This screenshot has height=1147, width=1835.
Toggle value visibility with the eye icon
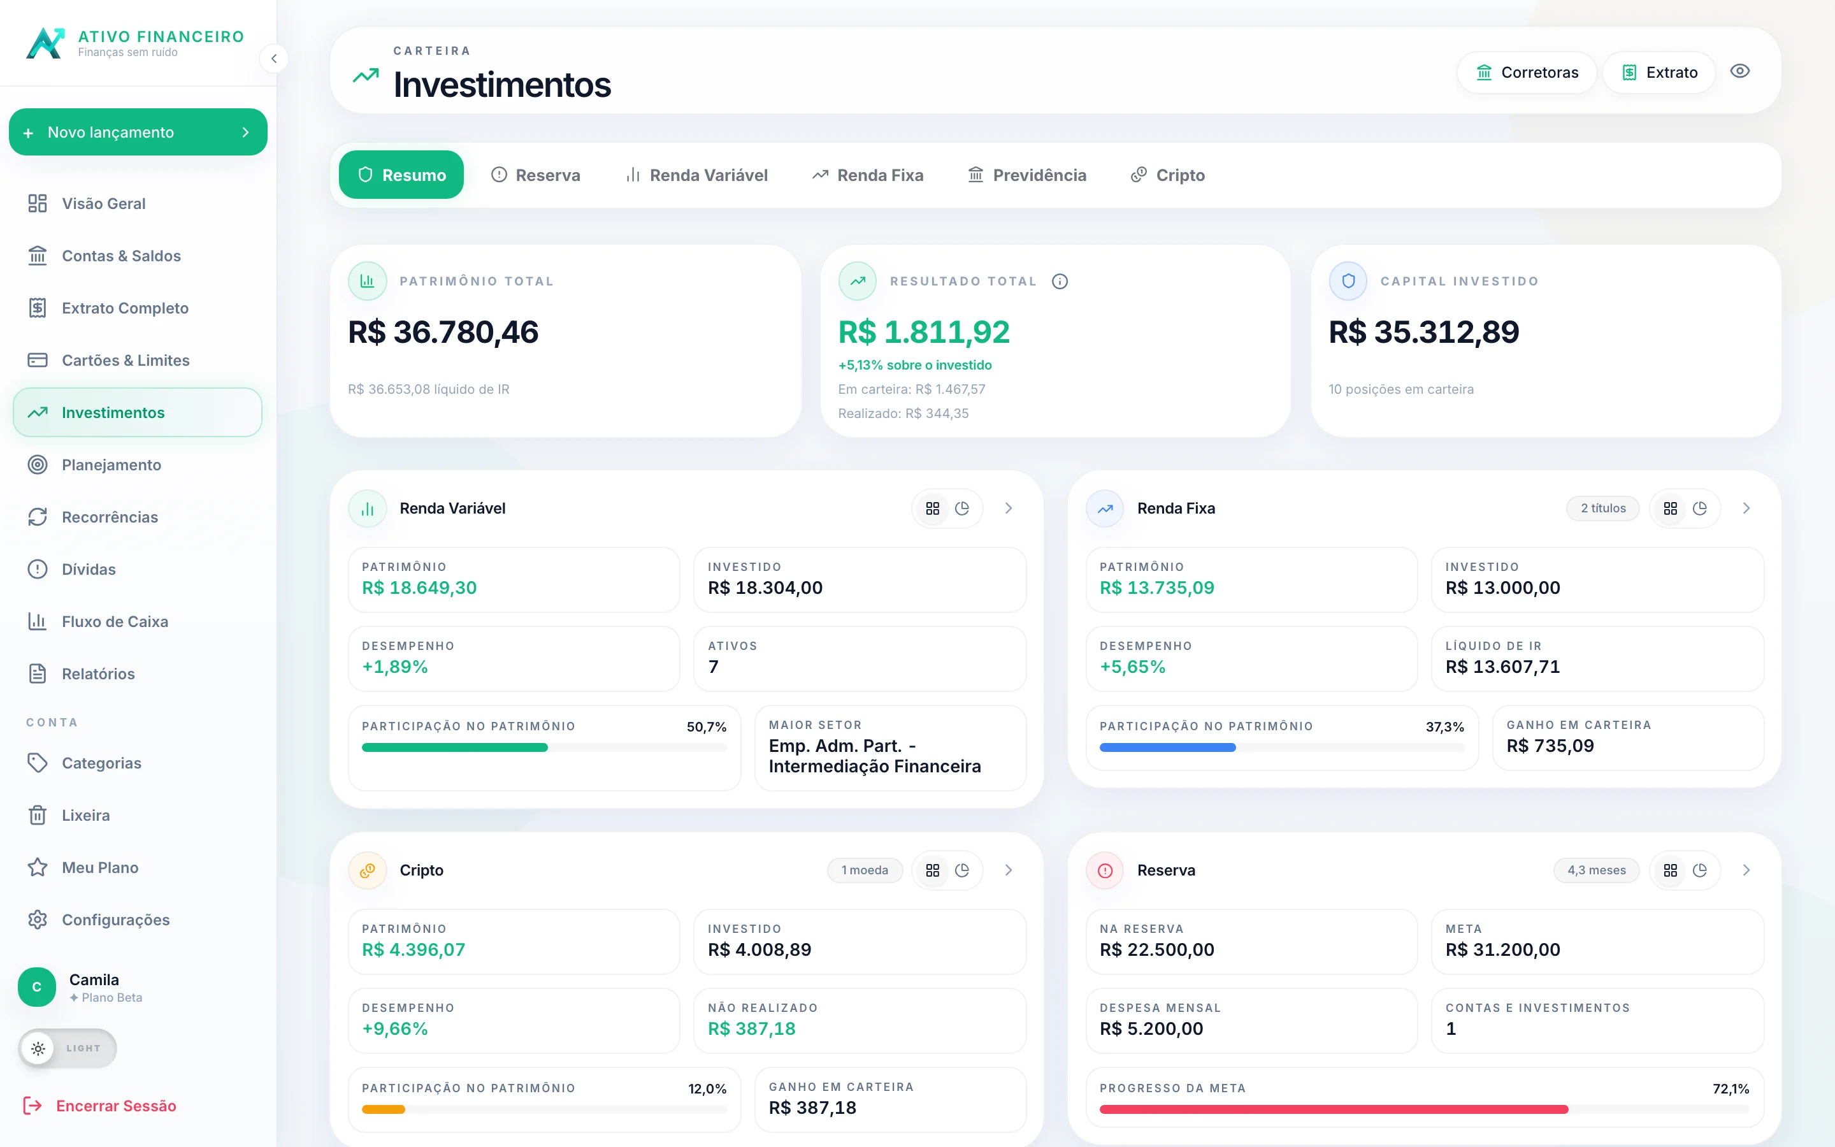(x=1739, y=71)
